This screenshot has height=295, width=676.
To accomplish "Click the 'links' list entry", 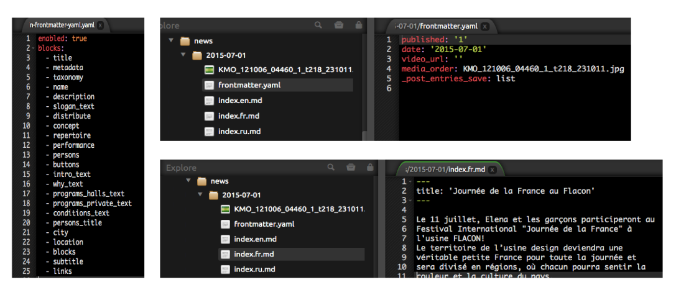I will [x=62, y=271].
